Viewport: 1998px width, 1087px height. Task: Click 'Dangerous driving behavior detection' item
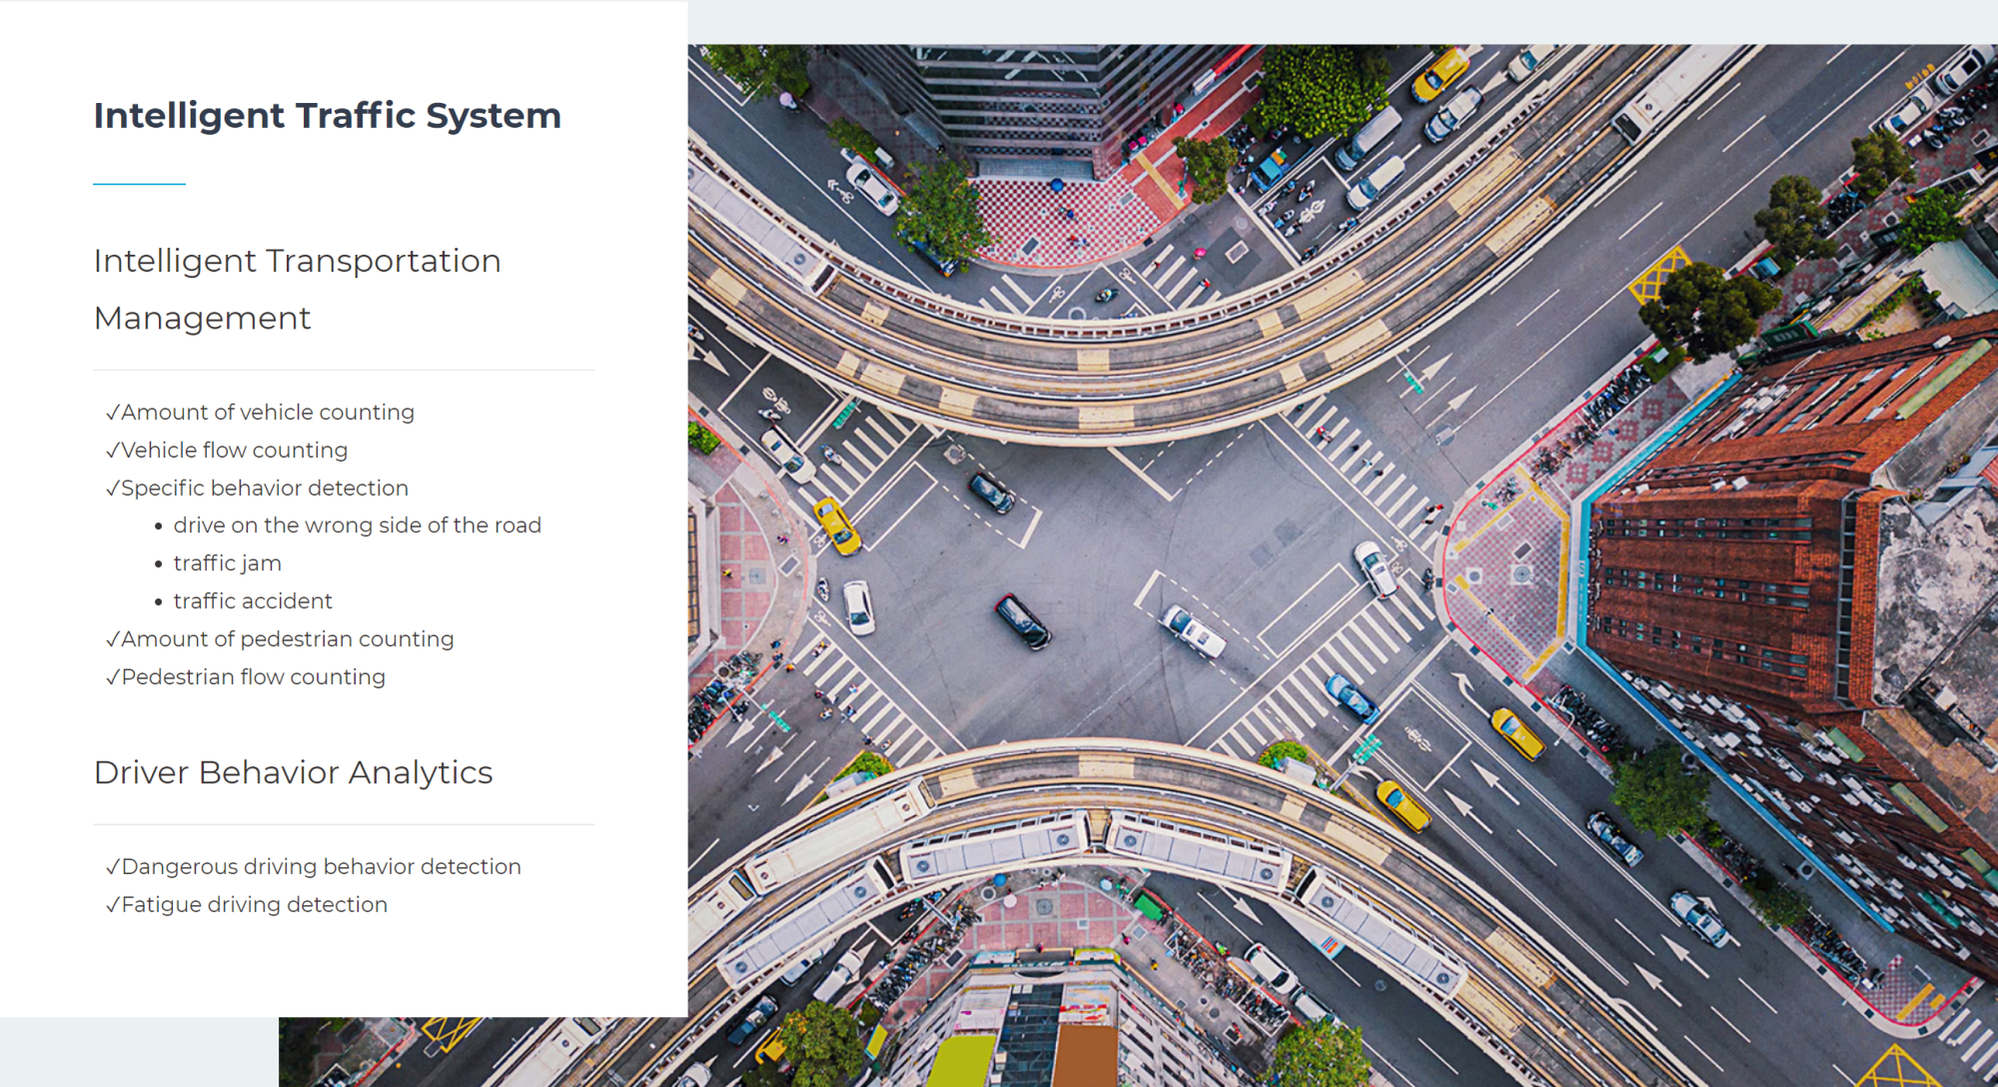[314, 866]
